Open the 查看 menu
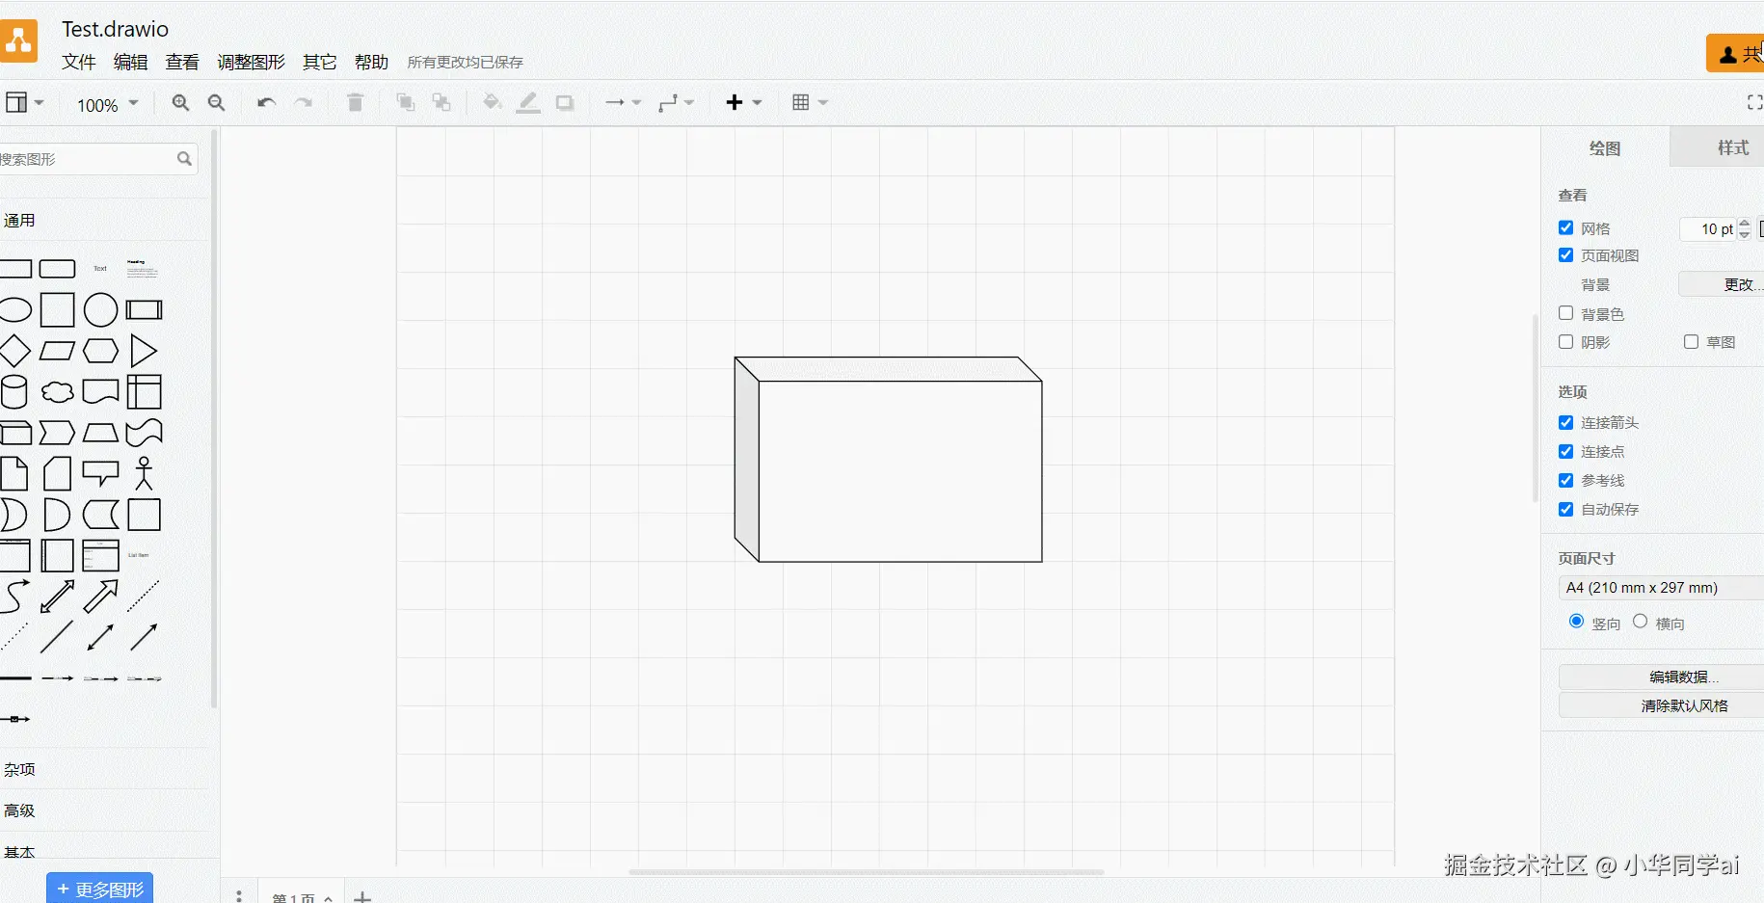Viewport: 1764px width, 903px height. click(182, 62)
